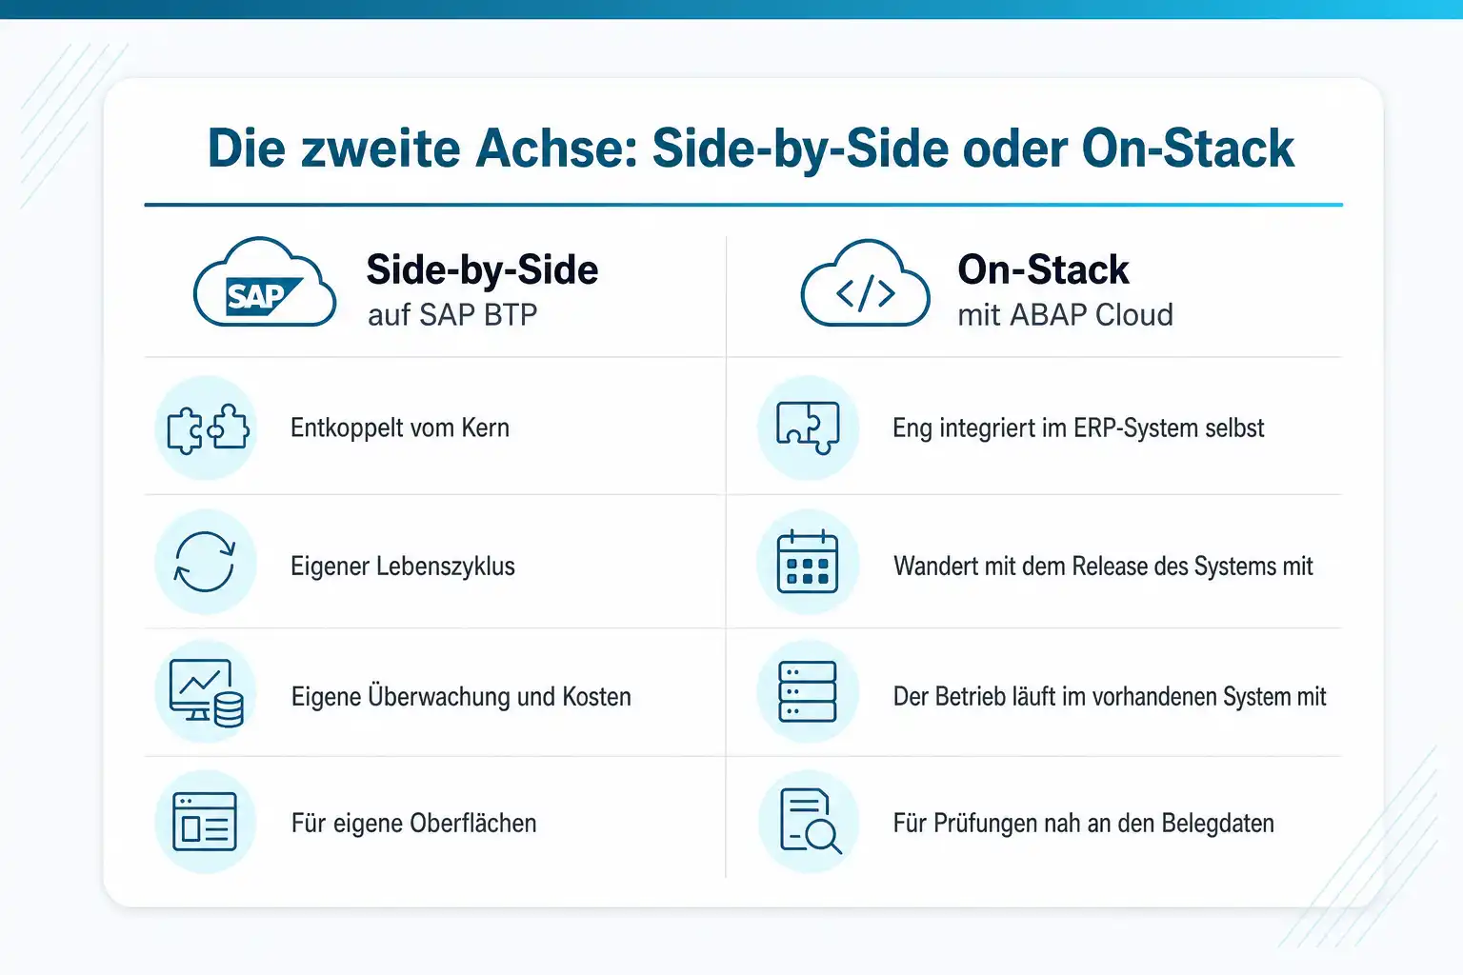Click 'Wandert mit dem Release' text
Image resolution: width=1463 pixels, height=975 pixels.
click(1021, 567)
